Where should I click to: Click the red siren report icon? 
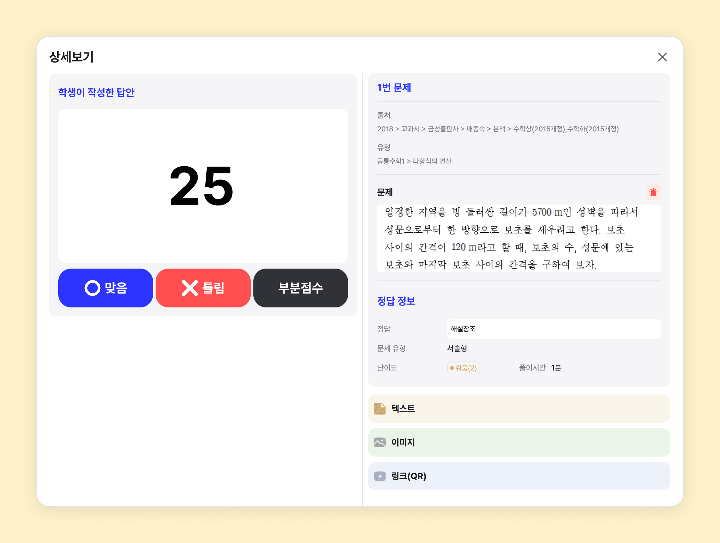point(653,192)
